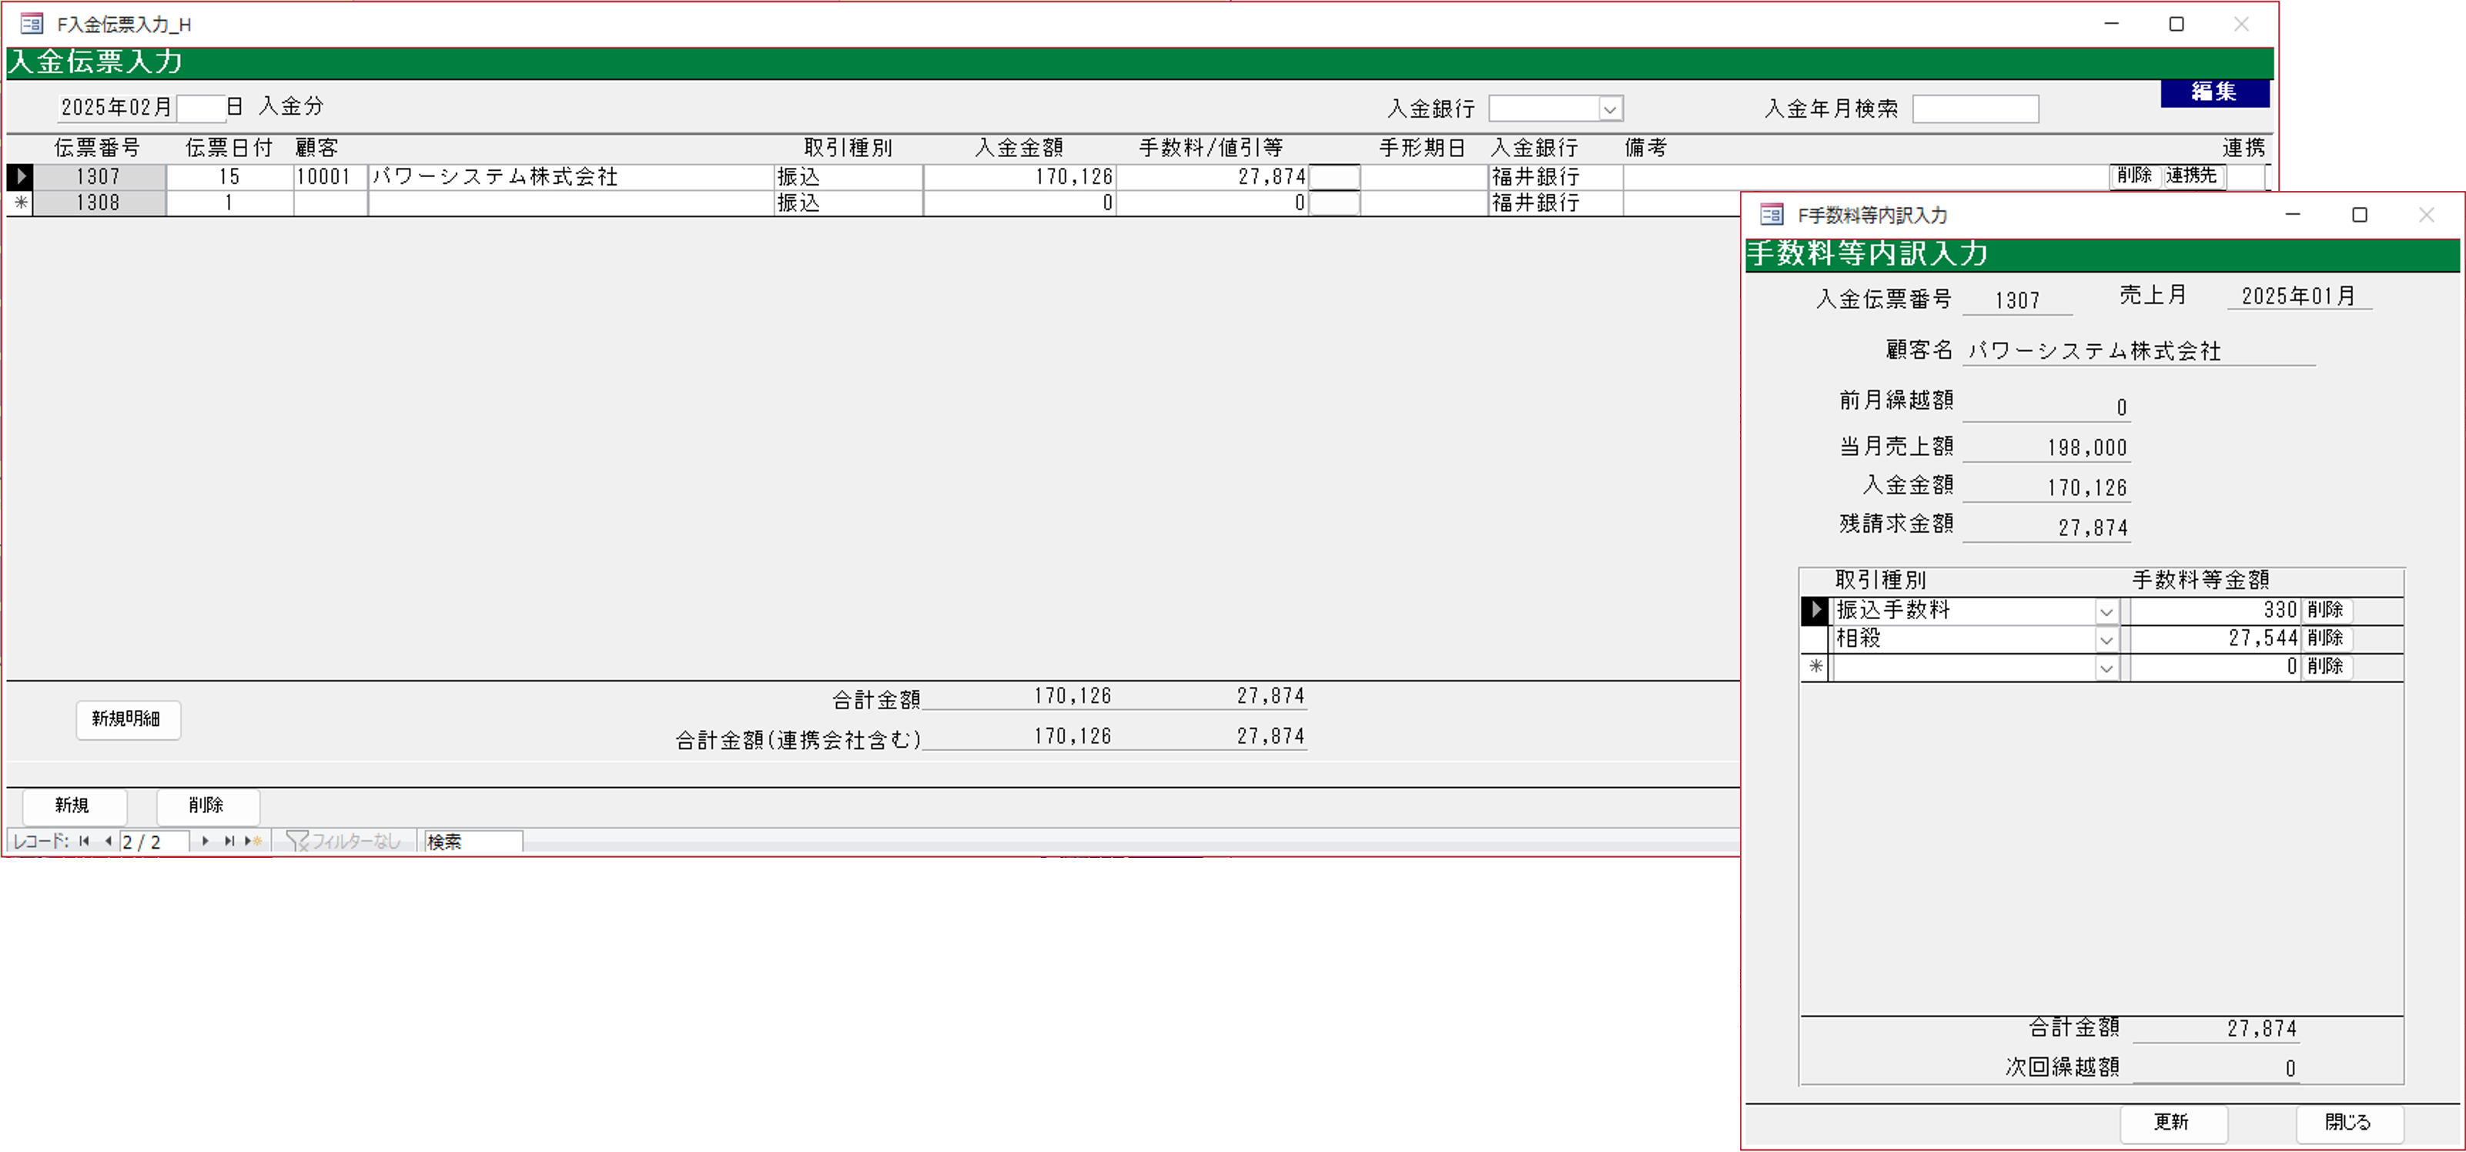Click 入金伝票番号 value 1307 in fee window
Viewport: 2466px width, 1152px height.
tap(2018, 300)
